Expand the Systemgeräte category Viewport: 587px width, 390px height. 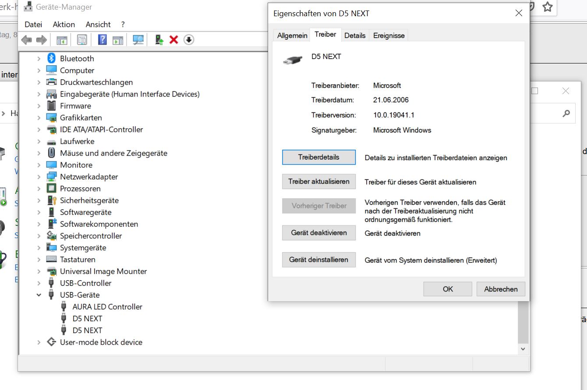39,247
